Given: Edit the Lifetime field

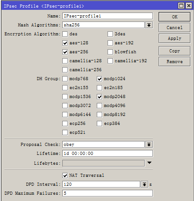Looking at the screenshot, I should [x=108, y=154].
